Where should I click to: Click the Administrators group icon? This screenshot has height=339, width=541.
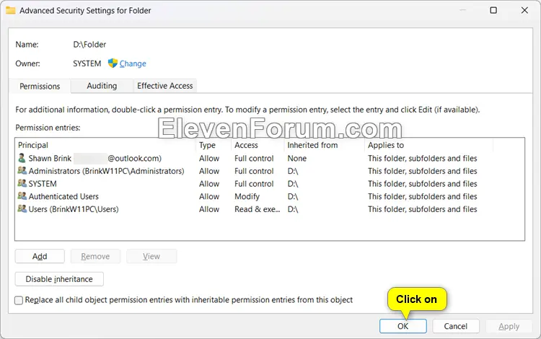(22, 171)
